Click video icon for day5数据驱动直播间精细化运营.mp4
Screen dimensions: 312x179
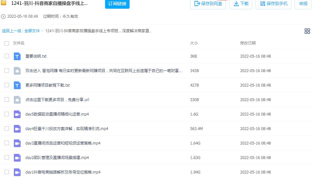click(17, 114)
